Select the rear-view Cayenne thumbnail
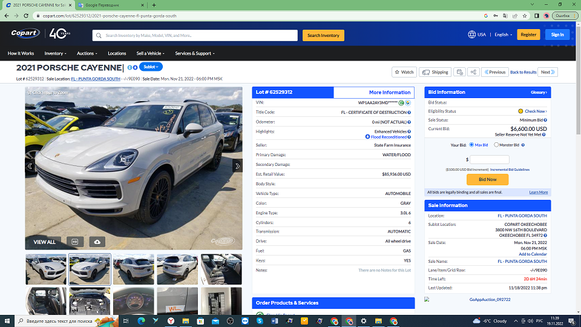This screenshot has width=581, height=327. point(177,269)
